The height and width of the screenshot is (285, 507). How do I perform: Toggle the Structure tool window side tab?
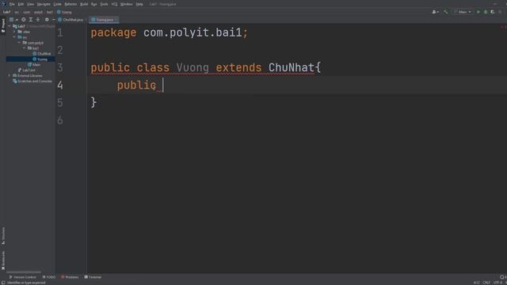[3, 236]
